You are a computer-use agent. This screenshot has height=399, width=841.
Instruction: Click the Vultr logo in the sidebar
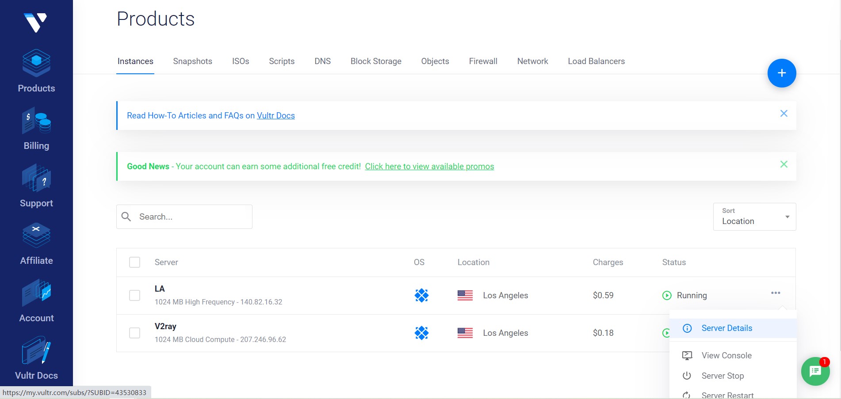coord(35,23)
